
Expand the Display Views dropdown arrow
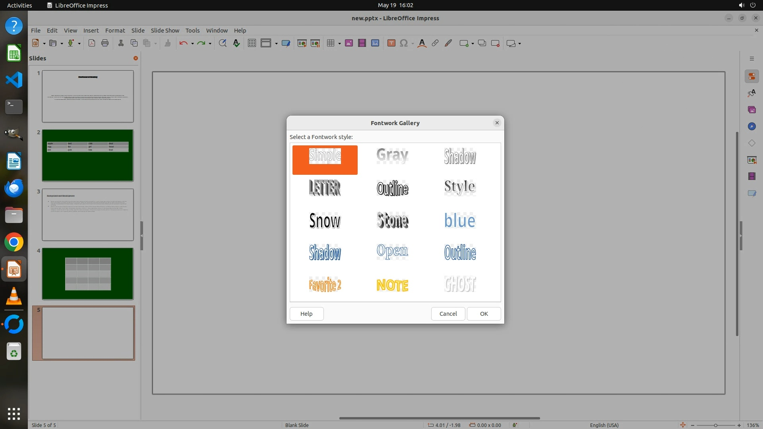click(x=276, y=44)
